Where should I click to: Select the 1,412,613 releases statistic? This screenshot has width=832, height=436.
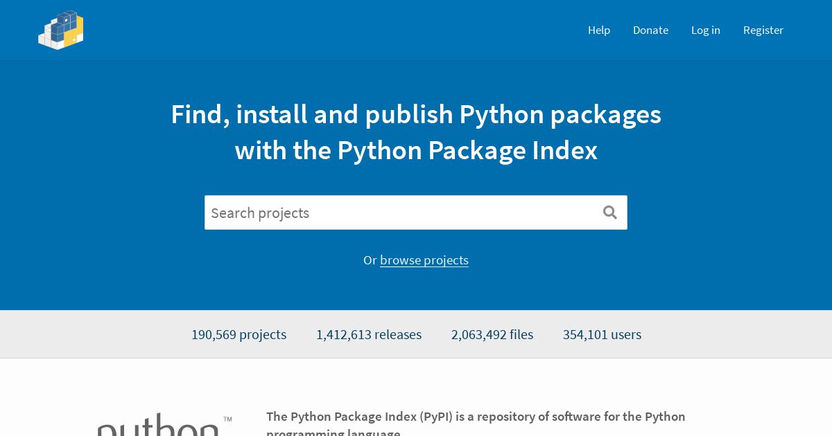point(369,334)
